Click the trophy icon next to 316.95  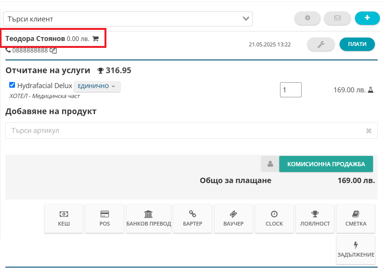coord(100,70)
